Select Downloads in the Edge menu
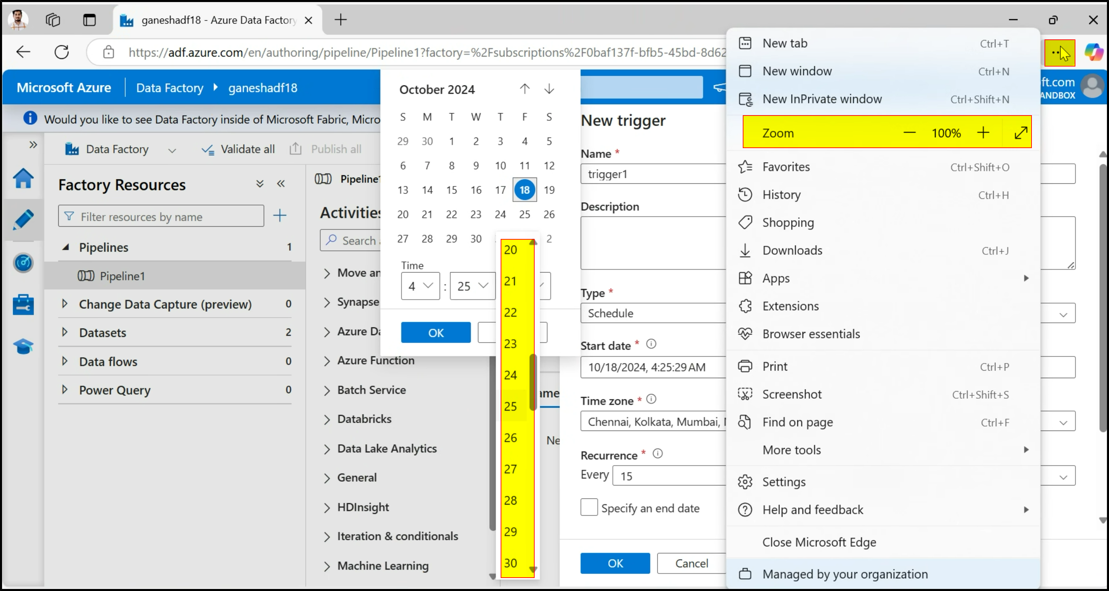The width and height of the screenshot is (1109, 591). 792,250
